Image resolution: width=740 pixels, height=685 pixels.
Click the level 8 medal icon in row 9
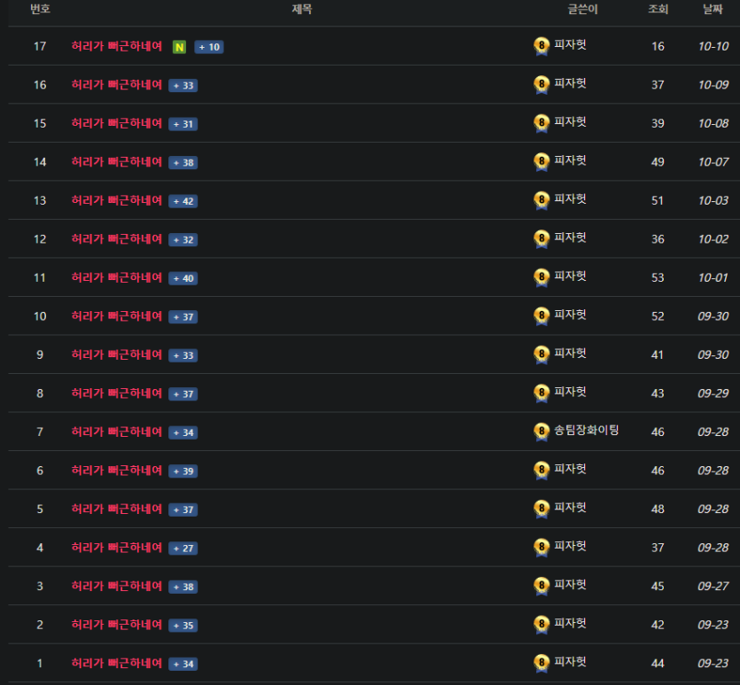[x=541, y=355]
